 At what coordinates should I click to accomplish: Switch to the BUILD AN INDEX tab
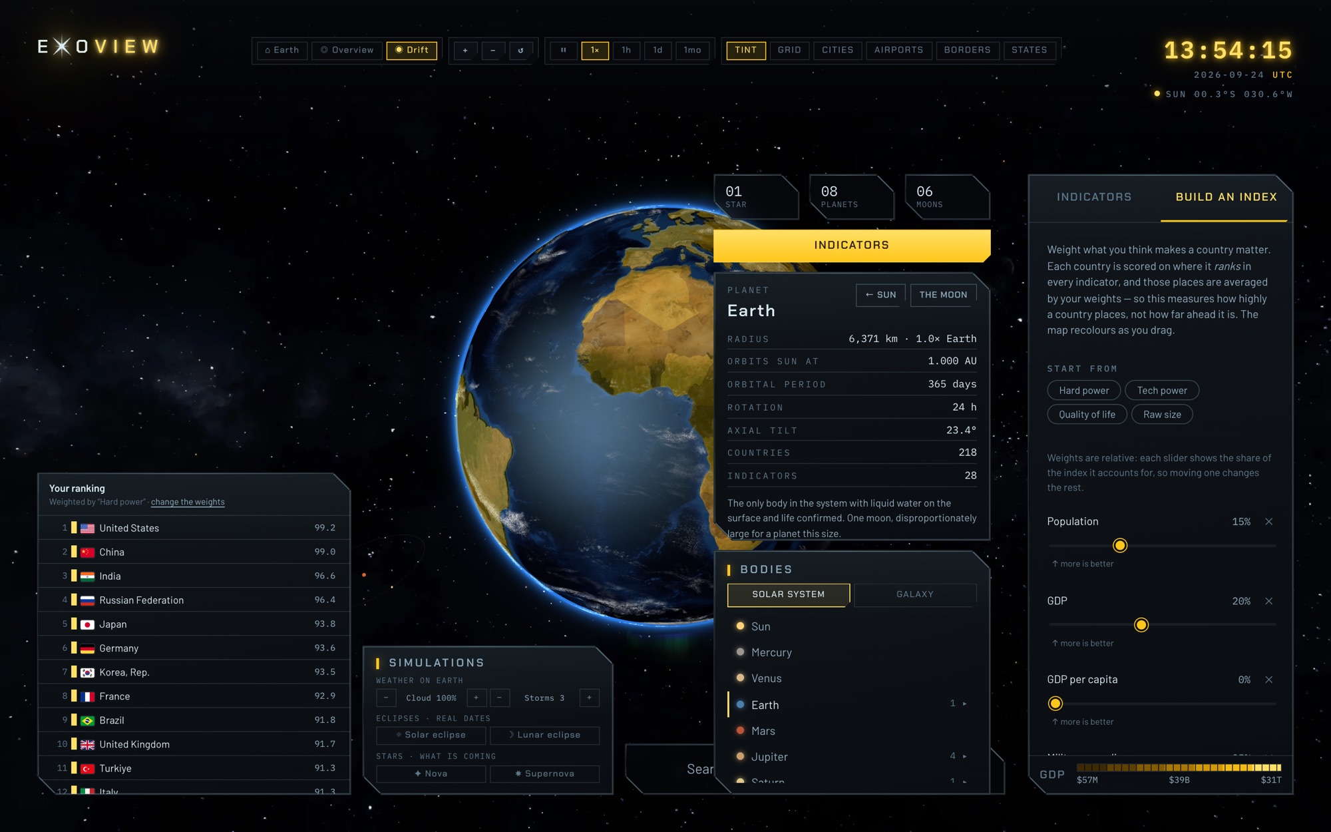1226,198
